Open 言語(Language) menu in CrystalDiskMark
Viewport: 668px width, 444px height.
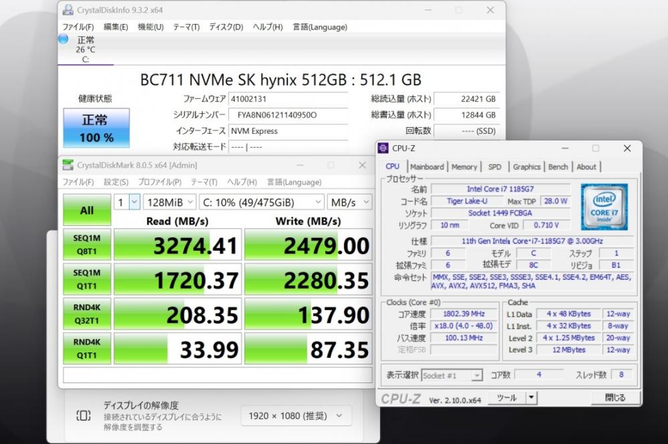pyautogui.click(x=295, y=182)
